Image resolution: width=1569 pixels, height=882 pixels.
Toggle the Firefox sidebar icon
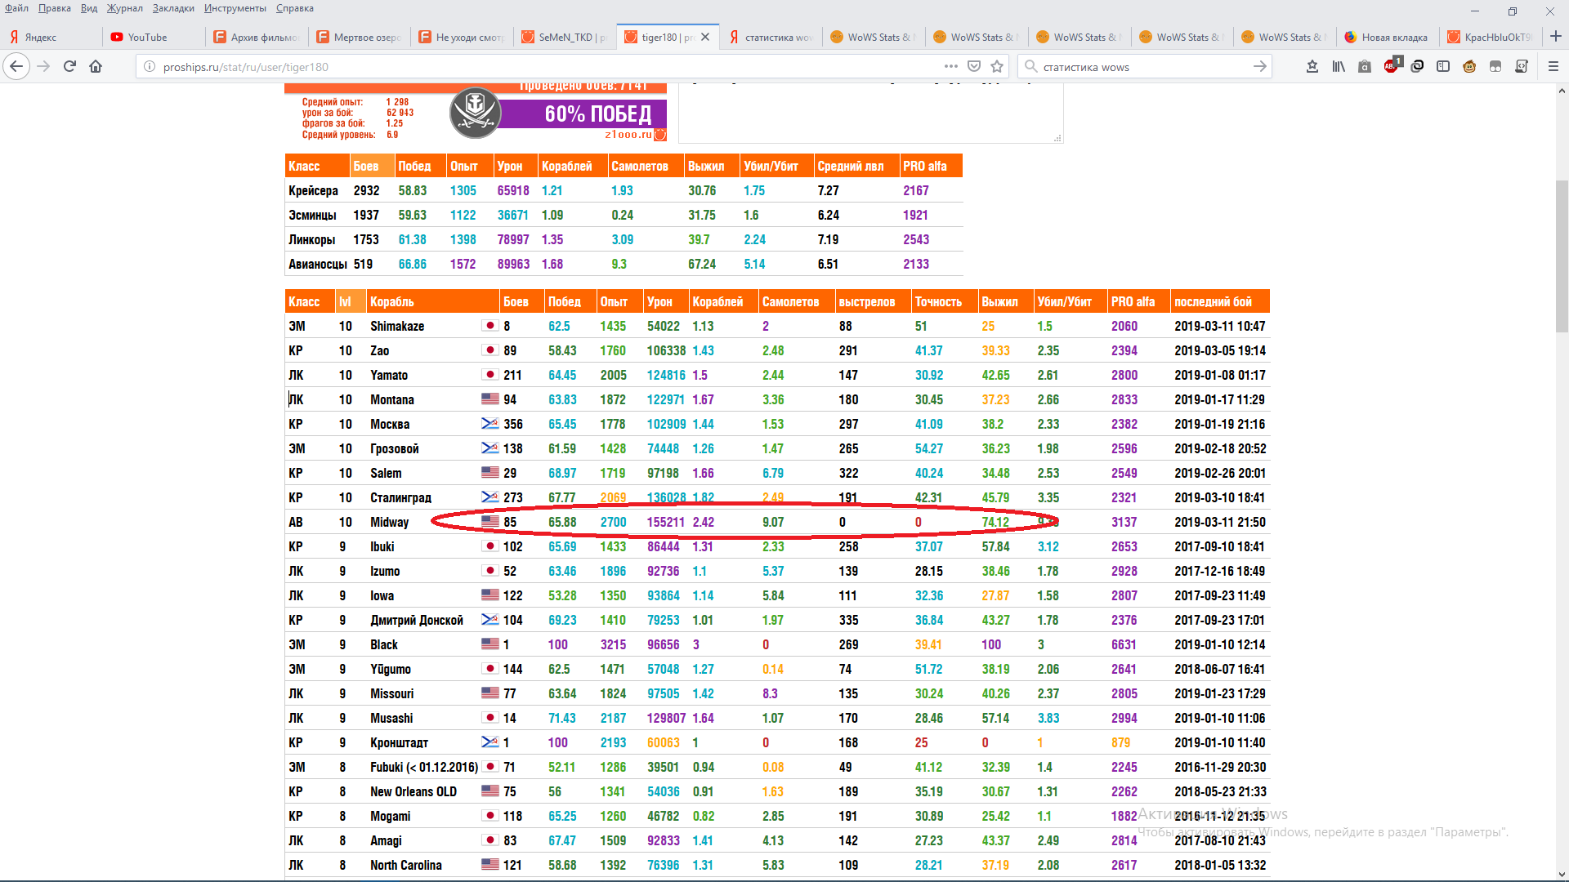point(1443,66)
